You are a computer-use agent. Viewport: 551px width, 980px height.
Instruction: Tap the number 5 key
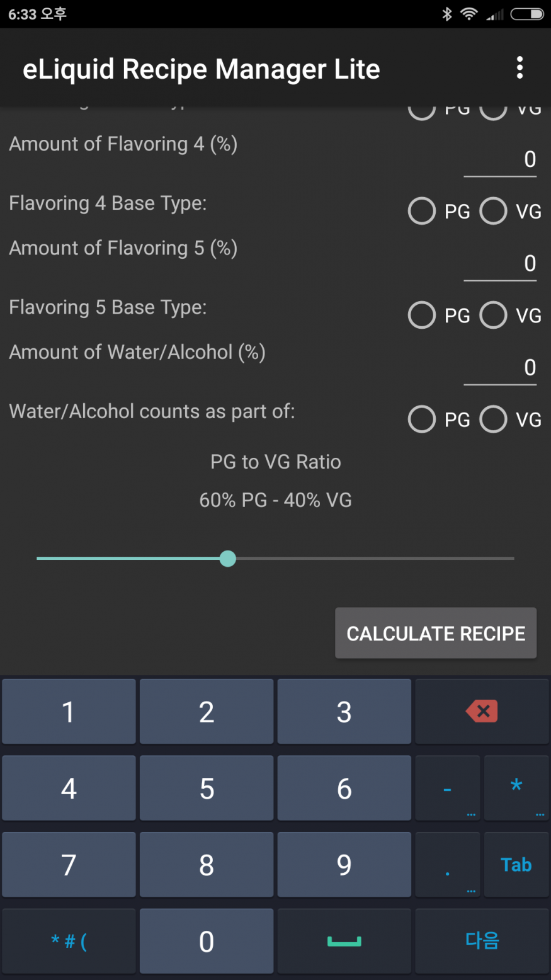pyautogui.click(x=207, y=788)
